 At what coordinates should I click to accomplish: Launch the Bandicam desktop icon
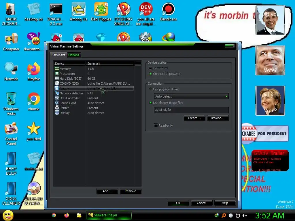[168, 12]
